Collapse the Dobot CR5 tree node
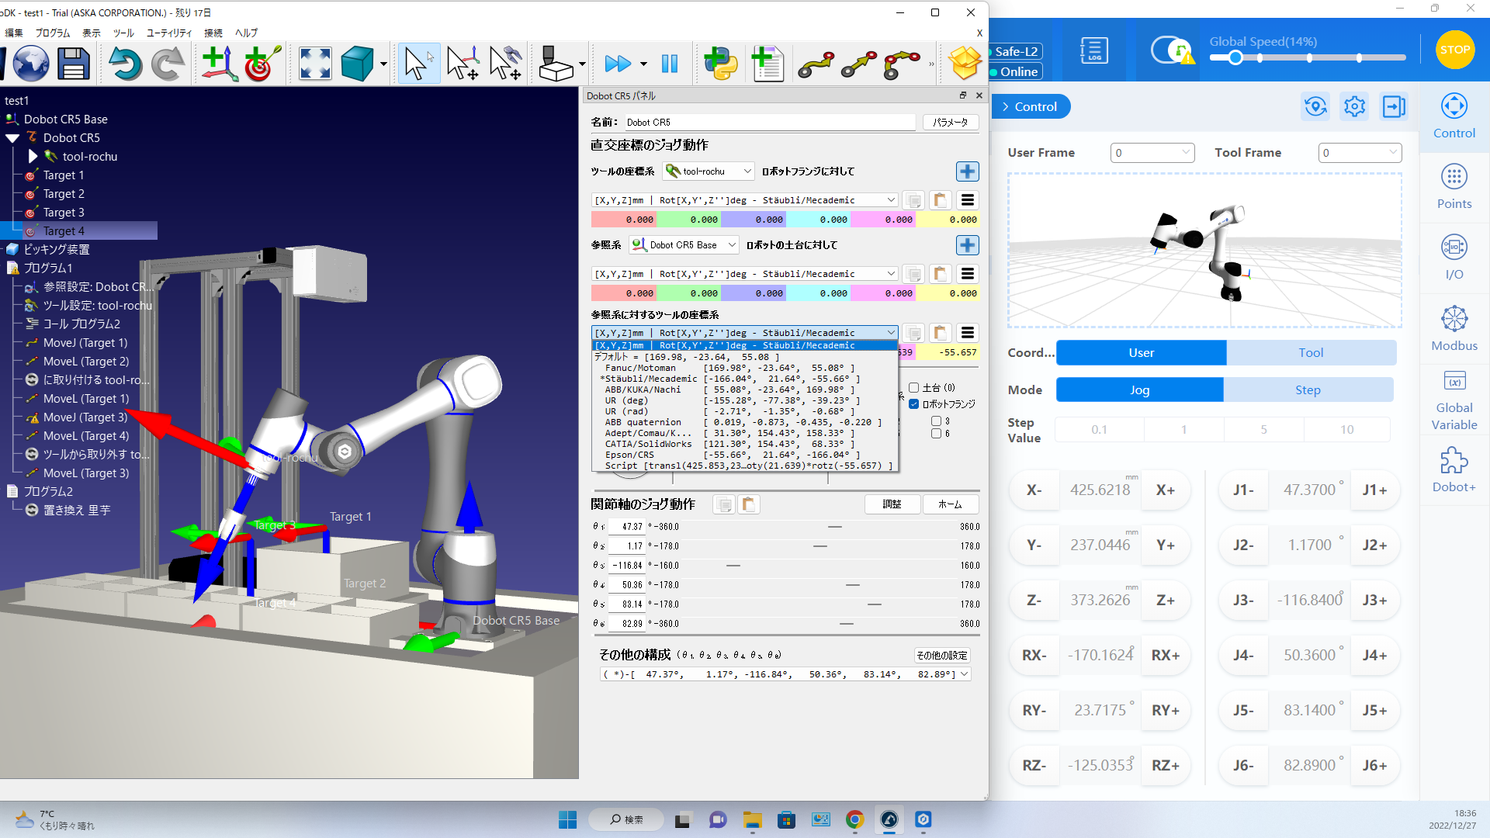 [12, 138]
